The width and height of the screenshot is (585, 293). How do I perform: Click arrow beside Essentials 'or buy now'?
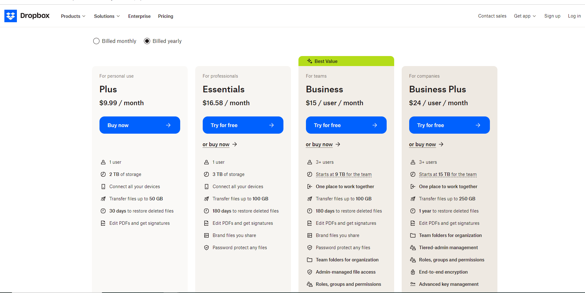(x=235, y=144)
